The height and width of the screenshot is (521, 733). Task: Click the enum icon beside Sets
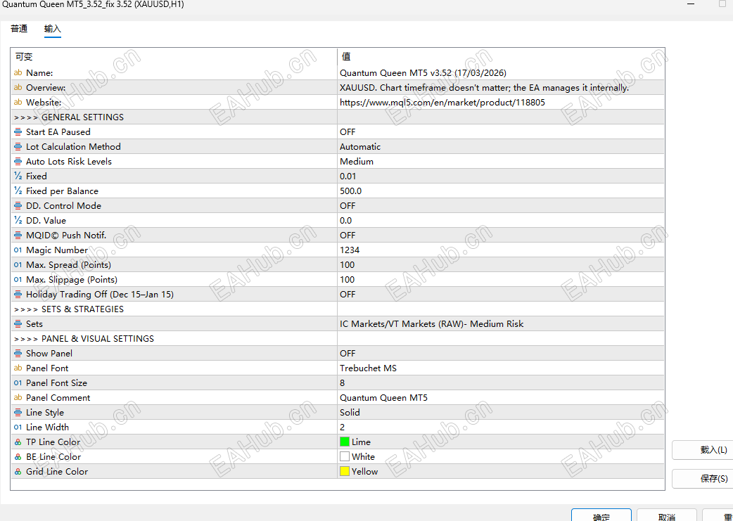coord(18,324)
